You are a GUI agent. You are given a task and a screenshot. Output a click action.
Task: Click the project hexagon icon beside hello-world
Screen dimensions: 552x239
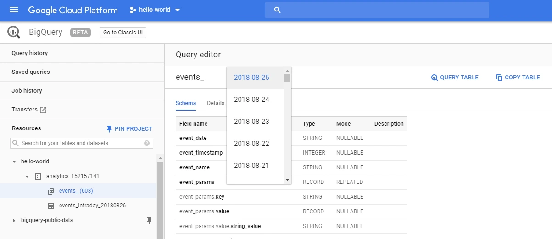pyautogui.click(x=133, y=10)
